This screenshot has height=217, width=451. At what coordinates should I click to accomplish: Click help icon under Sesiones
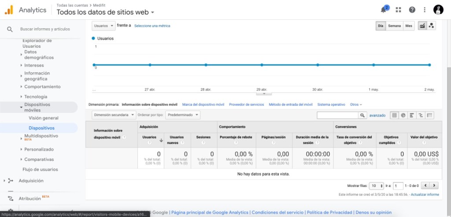(203, 142)
